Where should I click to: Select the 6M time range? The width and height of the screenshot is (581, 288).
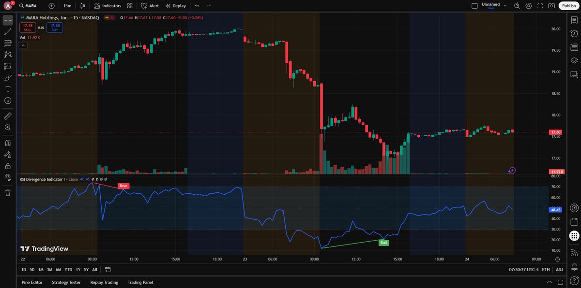[58, 269]
